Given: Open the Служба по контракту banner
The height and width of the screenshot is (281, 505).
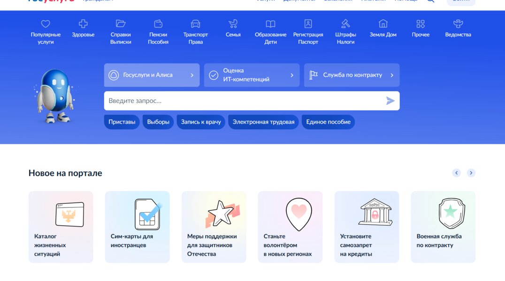Looking at the screenshot, I should [x=352, y=75].
